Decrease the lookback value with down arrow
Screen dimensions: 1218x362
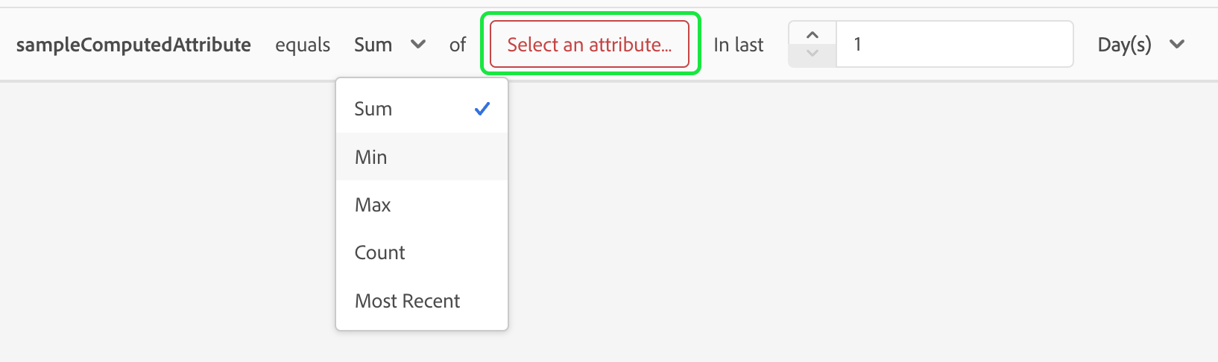click(x=812, y=54)
